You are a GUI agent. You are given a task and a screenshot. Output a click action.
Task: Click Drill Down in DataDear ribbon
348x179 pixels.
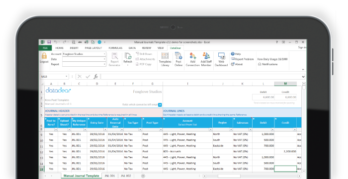click(x=144, y=54)
